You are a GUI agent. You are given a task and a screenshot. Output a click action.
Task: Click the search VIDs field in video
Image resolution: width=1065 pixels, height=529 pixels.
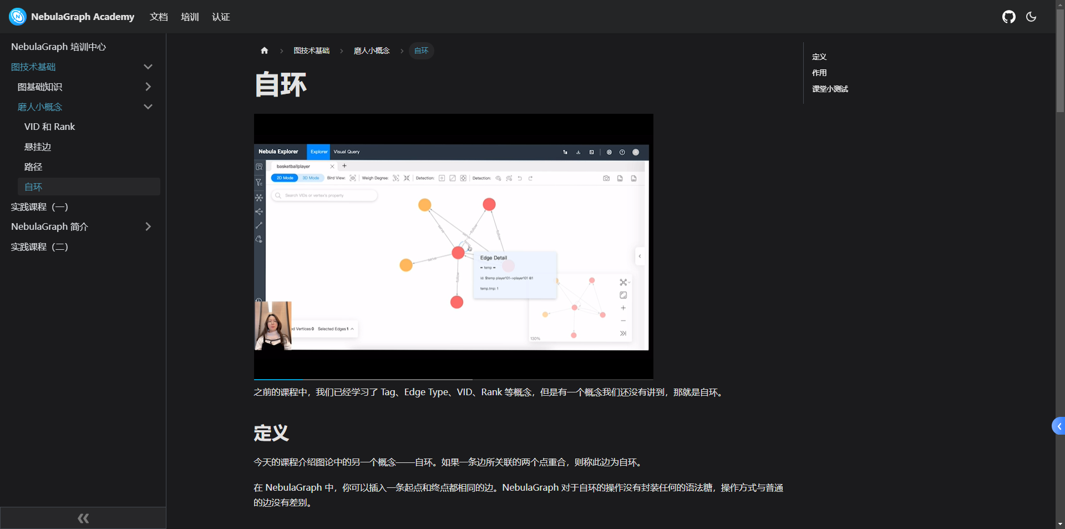coord(324,195)
